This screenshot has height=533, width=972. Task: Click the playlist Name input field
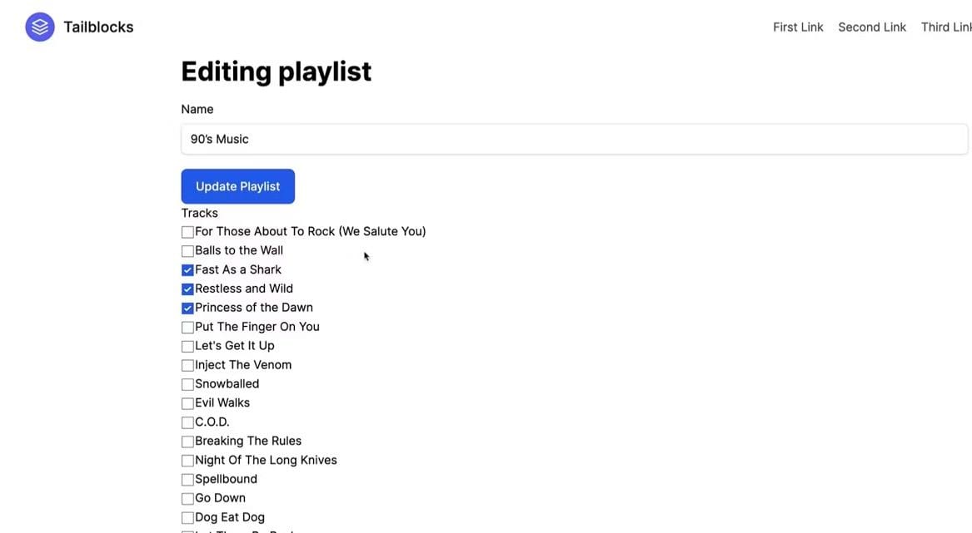[574, 140]
